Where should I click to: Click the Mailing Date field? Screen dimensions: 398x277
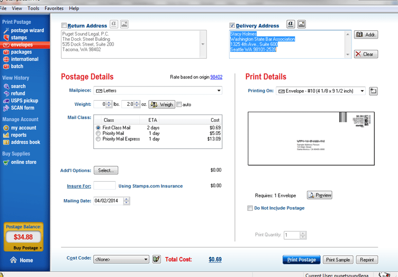[x=108, y=201]
